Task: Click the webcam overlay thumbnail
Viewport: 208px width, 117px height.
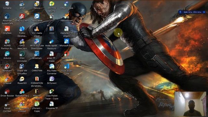Action: click(190, 104)
